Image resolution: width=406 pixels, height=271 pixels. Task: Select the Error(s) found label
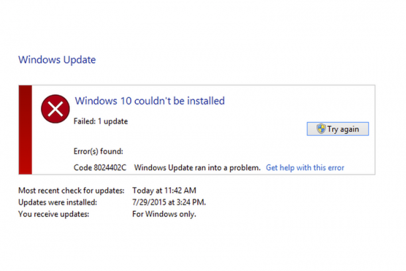coord(98,151)
